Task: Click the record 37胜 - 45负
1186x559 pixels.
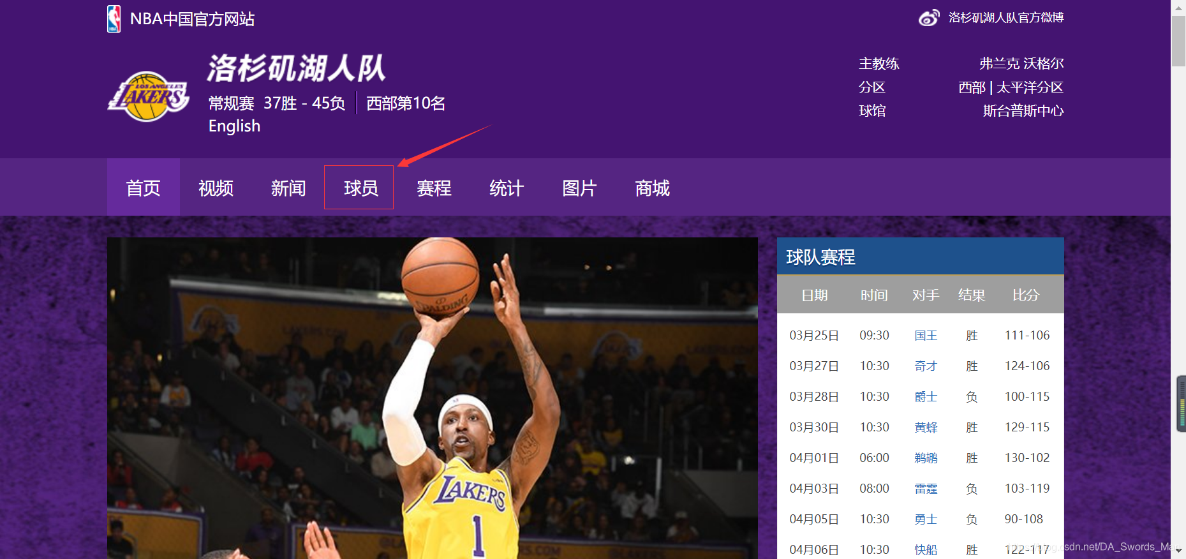Action: 304,103
